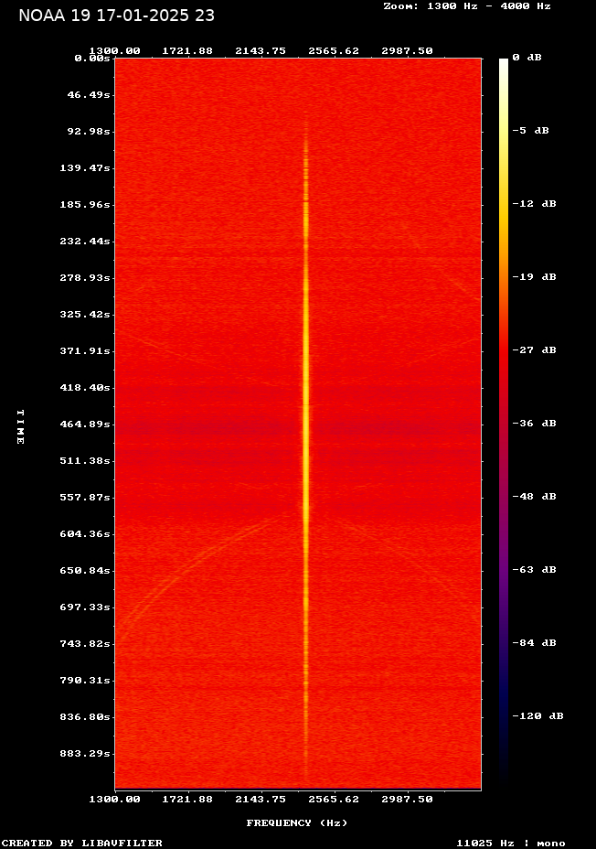This screenshot has height=849, width=596.
Task: Click the 697.33s time label
Action: point(85,607)
